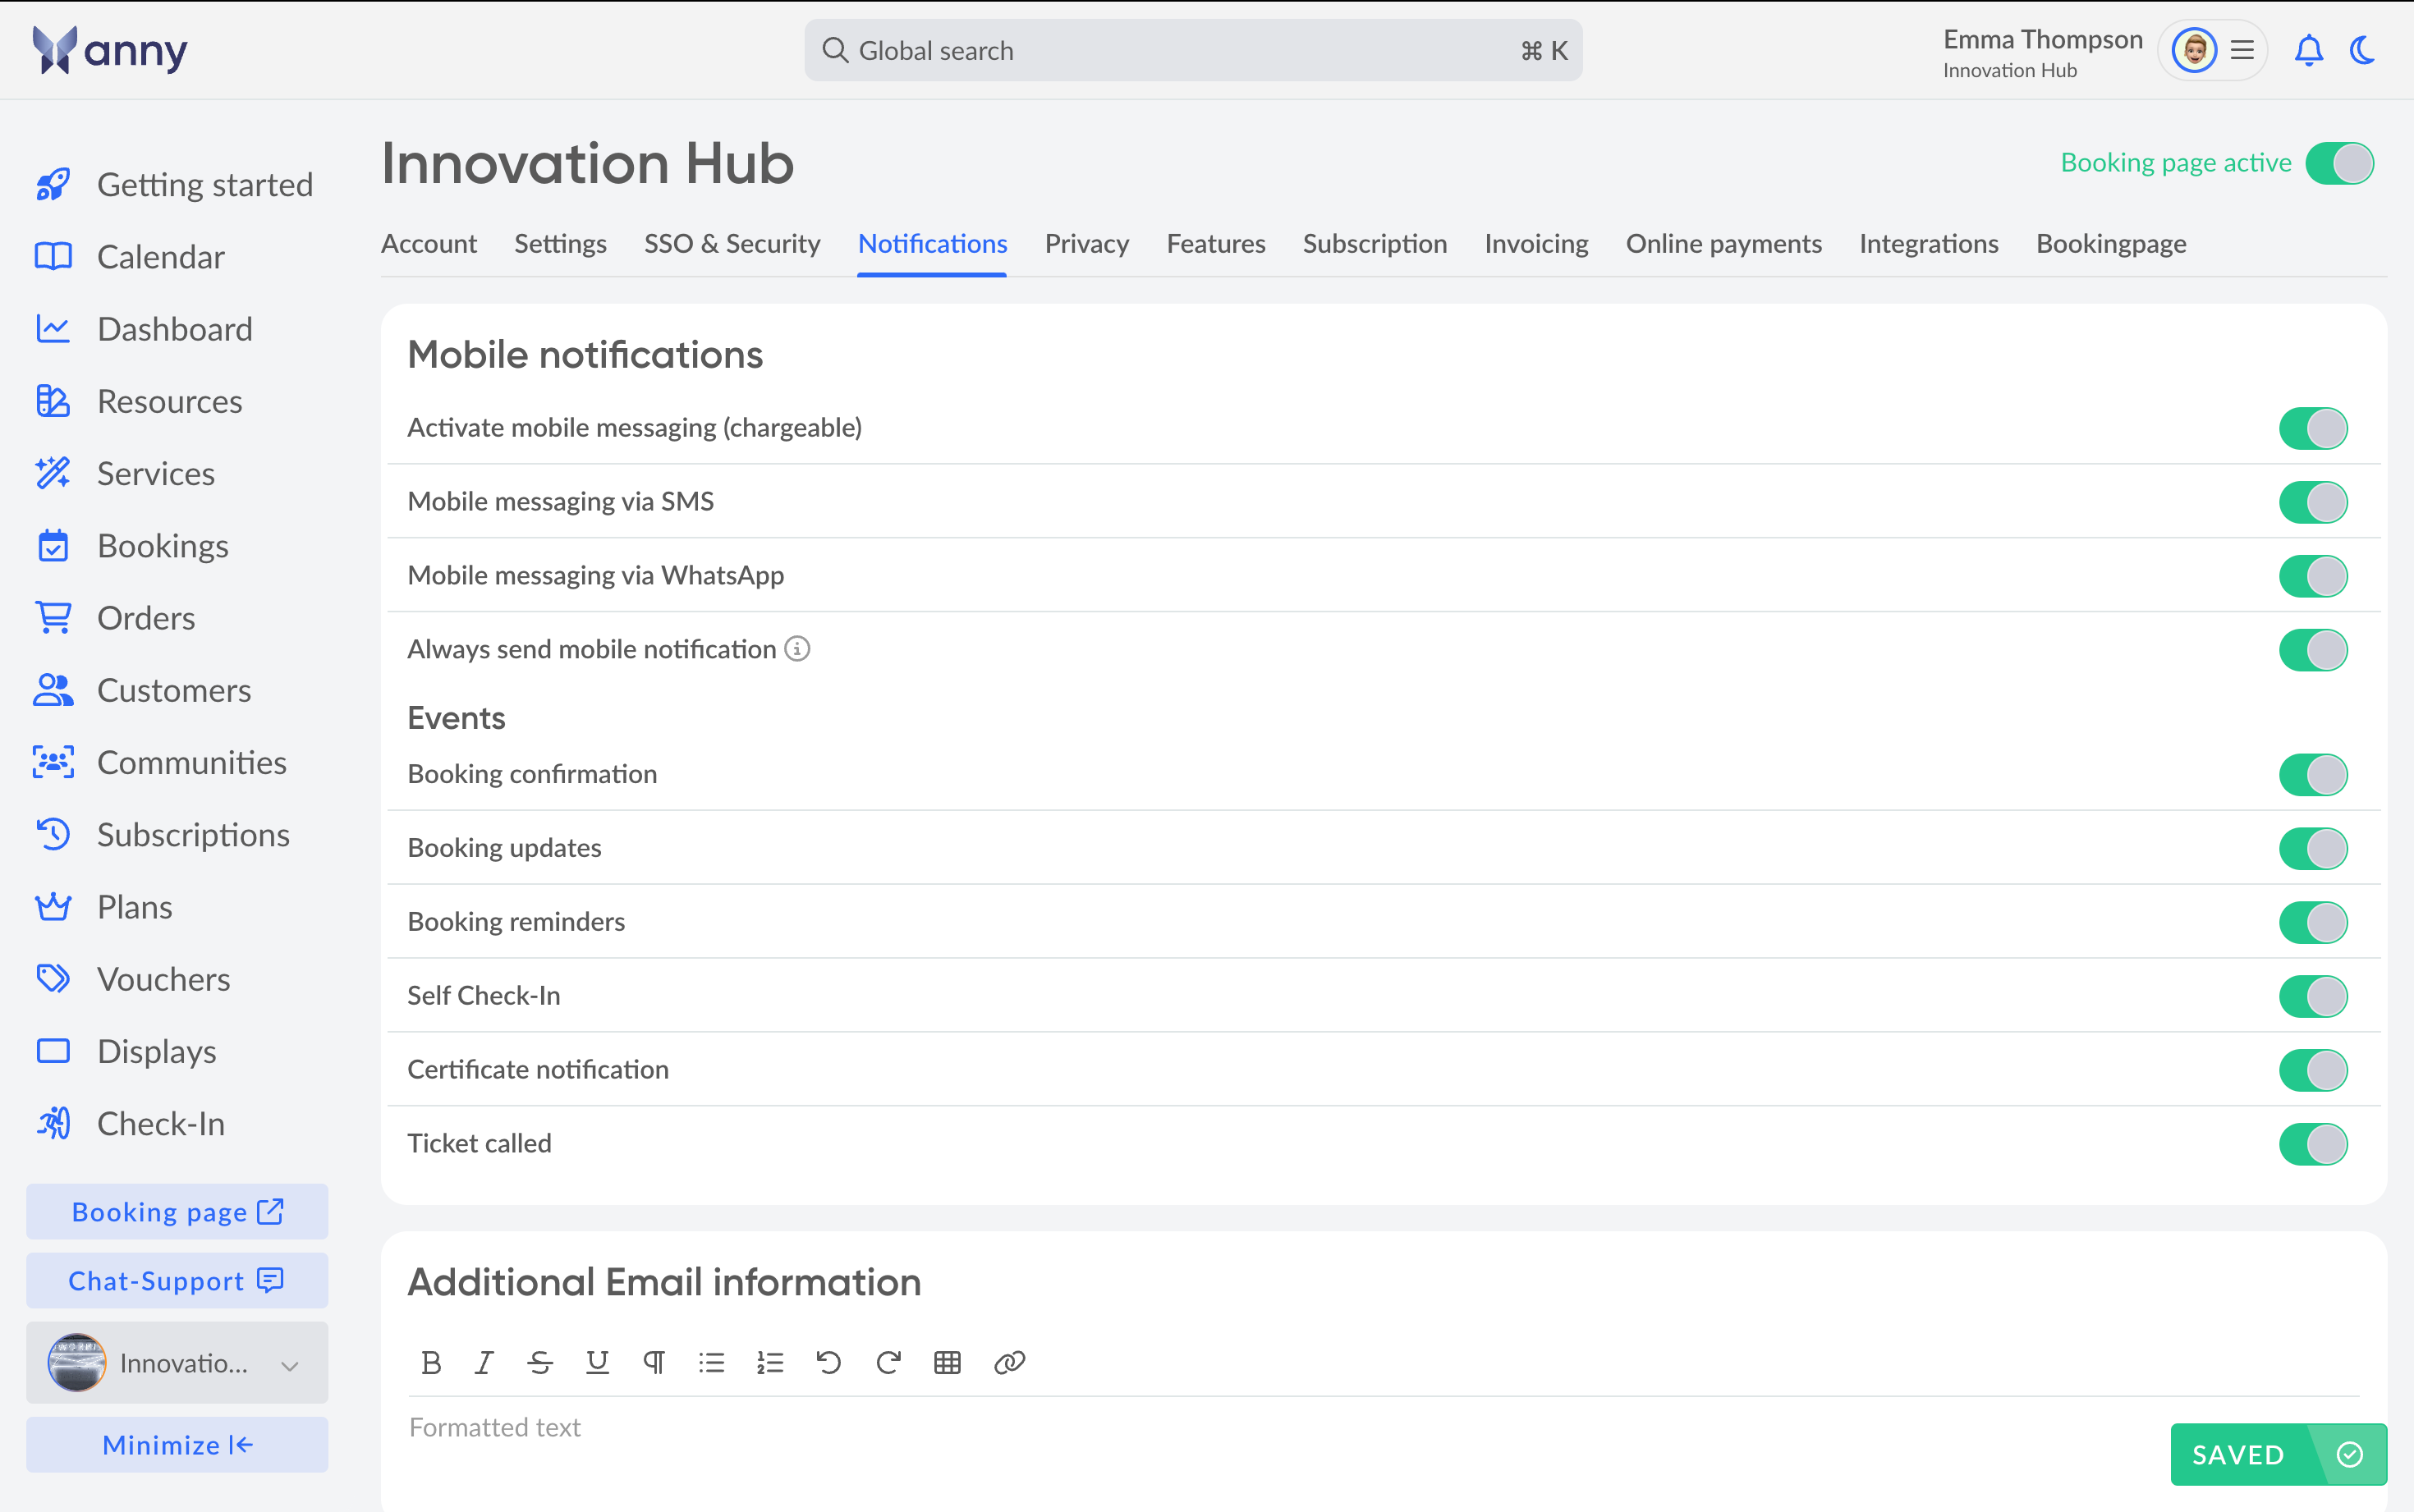The height and width of the screenshot is (1512, 2414).
Task: Click the SAVED button
Action: pyautogui.click(x=2278, y=1455)
